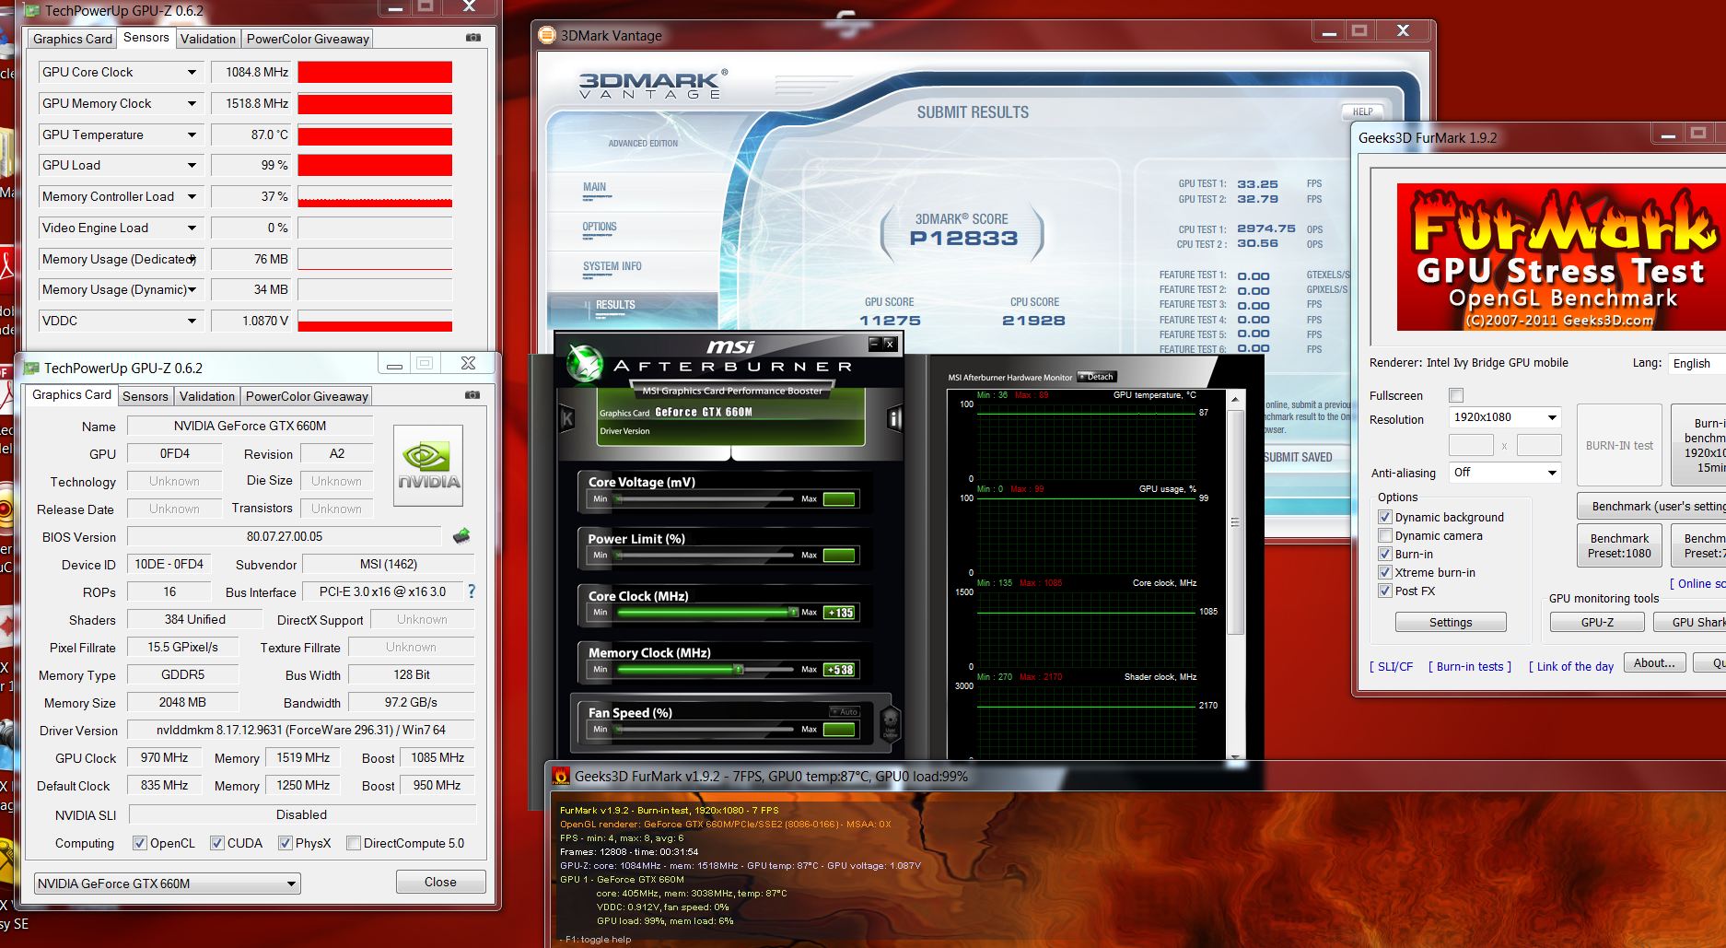
Task: Click the Afterburner K side button
Action: pyautogui.click(x=566, y=419)
